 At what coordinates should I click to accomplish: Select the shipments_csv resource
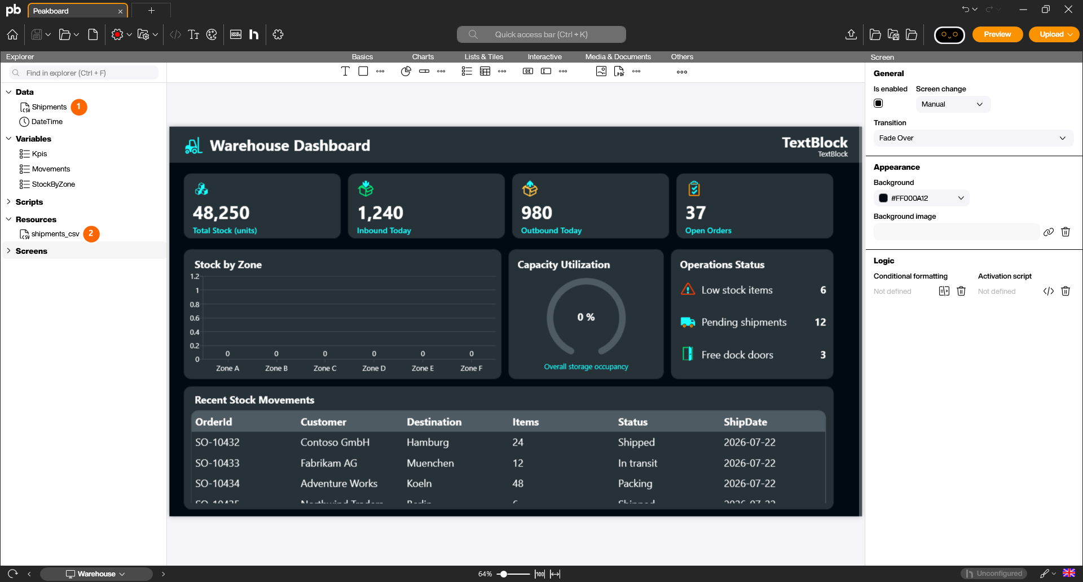[x=55, y=234]
